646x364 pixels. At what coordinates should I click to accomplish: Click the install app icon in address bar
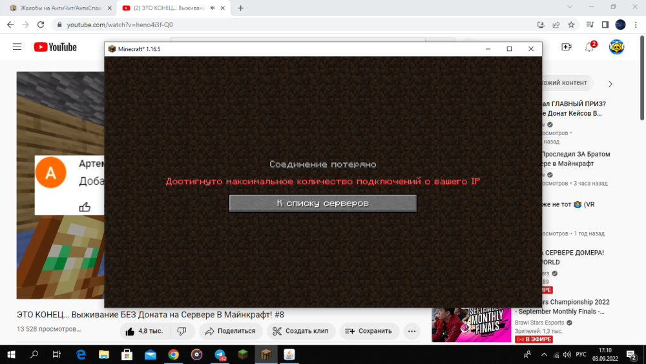tap(541, 25)
